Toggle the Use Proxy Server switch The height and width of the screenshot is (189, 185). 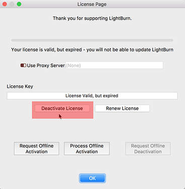(x=23, y=66)
